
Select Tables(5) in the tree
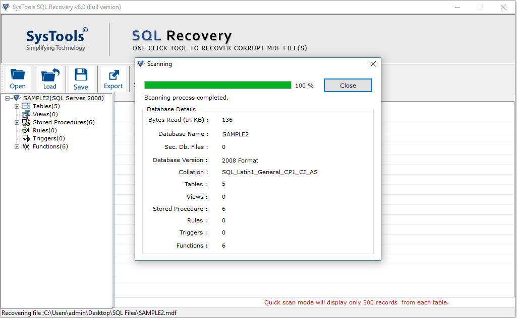[46, 106]
